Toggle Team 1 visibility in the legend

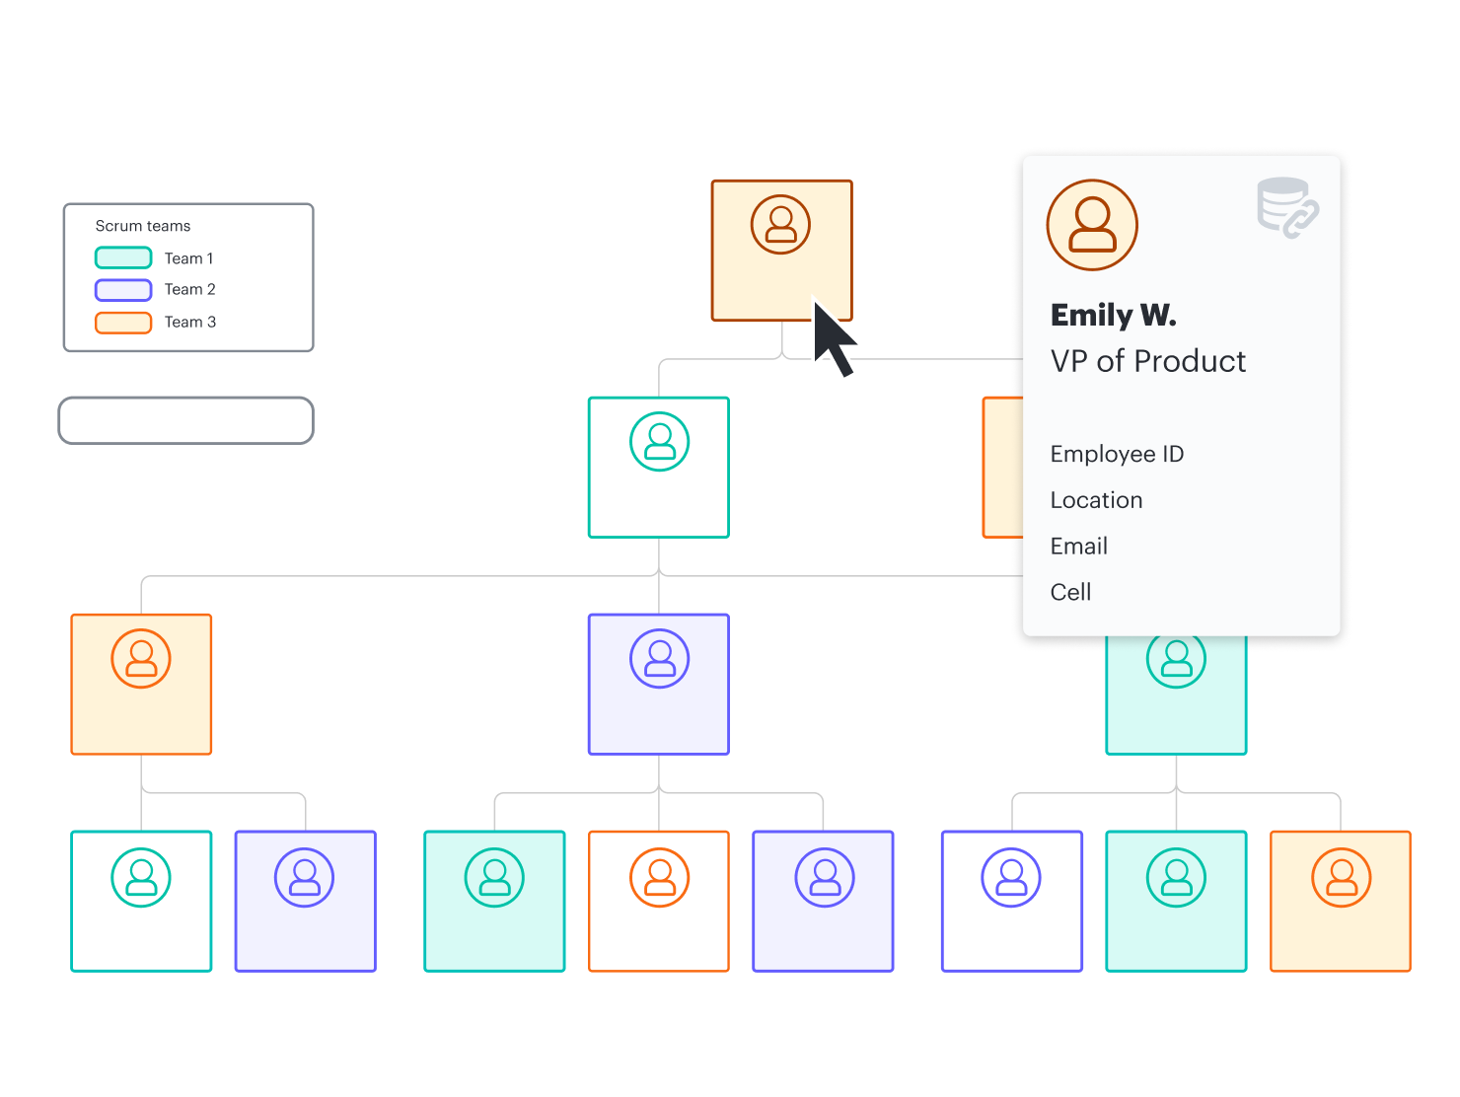(122, 257)
